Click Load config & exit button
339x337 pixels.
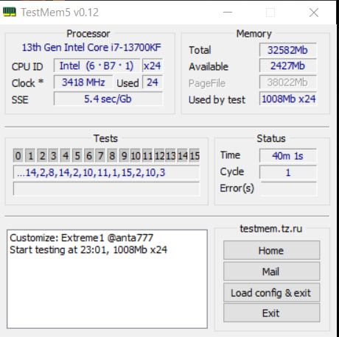tap(271, 292)
